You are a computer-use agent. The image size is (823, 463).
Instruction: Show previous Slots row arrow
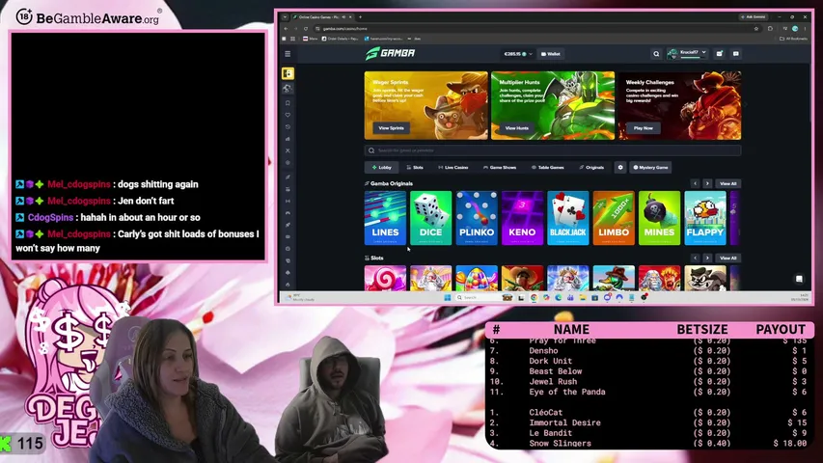(695, 259)
